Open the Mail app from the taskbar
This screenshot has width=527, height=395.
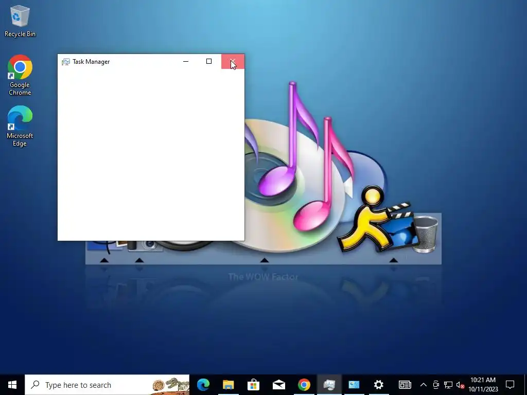278,385
